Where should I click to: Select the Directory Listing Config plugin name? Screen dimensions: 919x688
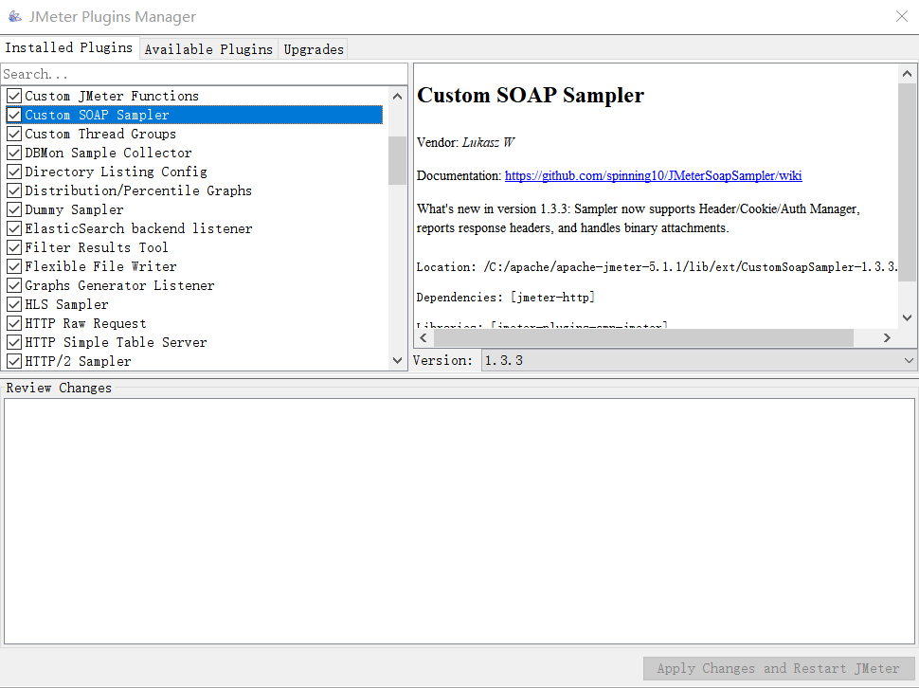click(x=116, y=172)
